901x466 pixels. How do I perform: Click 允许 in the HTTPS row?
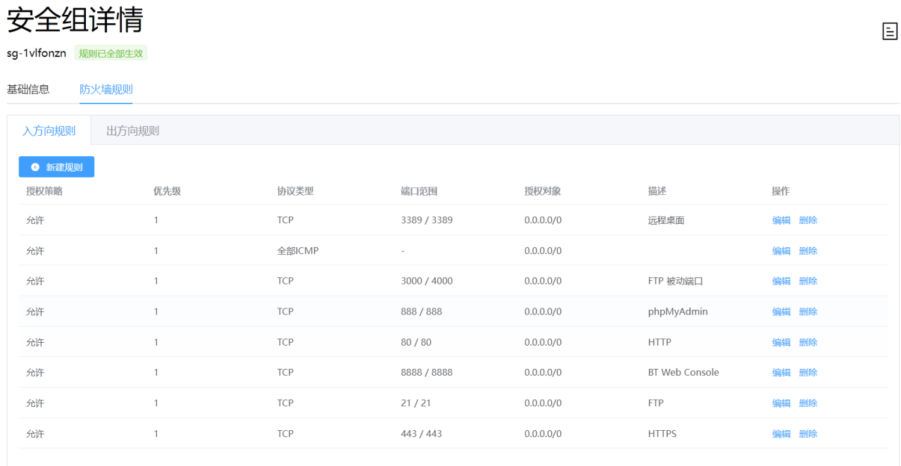click(35, 434)
